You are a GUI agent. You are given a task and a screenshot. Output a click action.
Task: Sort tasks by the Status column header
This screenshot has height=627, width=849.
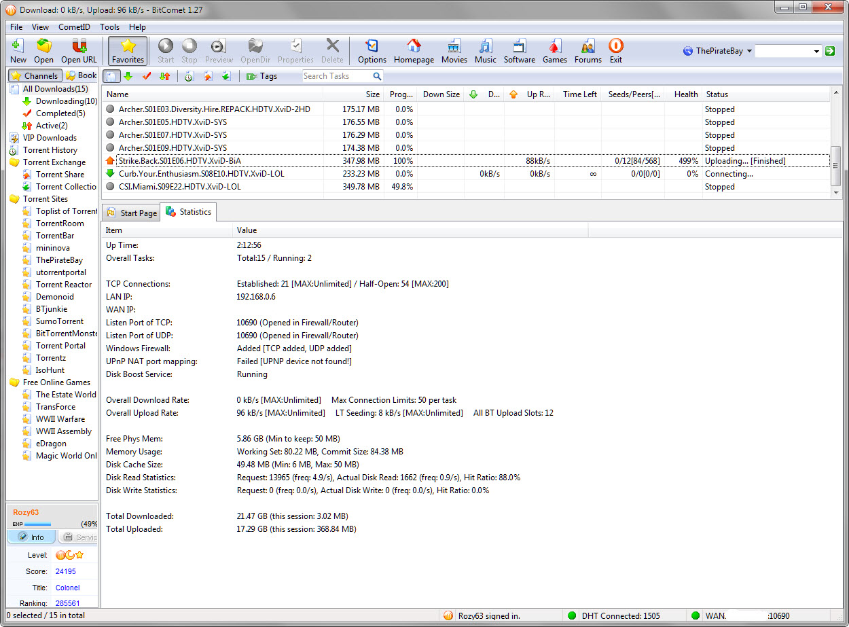click(765, 94)
